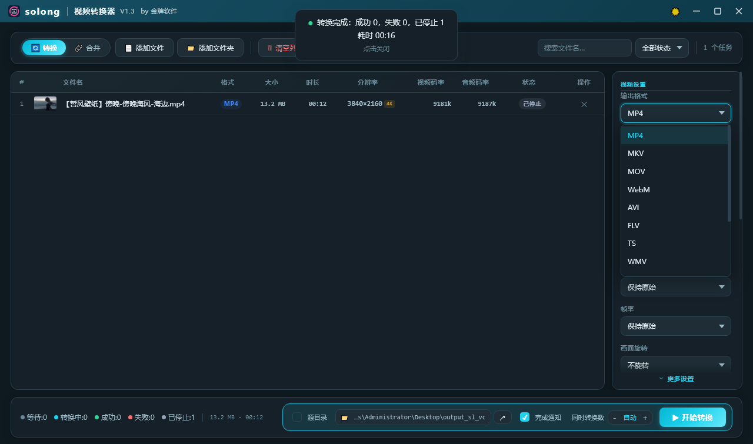Open the output folder via arrow icon
This screenshot has width=753, height=444.
tap(502, 417)
